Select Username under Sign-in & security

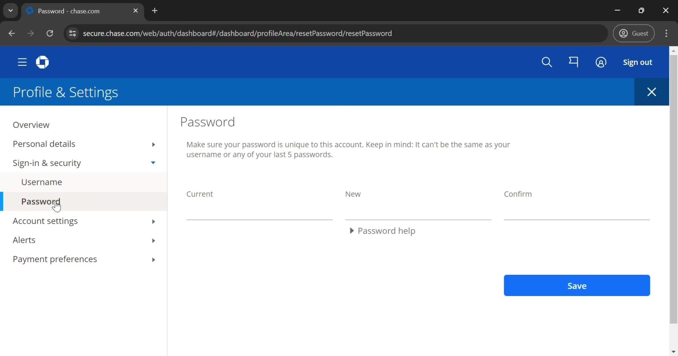click(x=42, y=182)
